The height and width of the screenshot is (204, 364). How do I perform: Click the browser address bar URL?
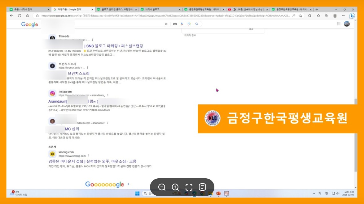[165, 16]
